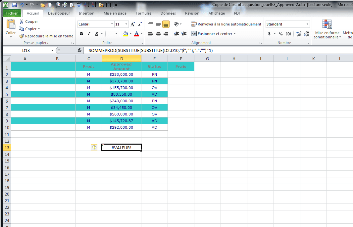Click the insert function fx icon

coord(79,50)
